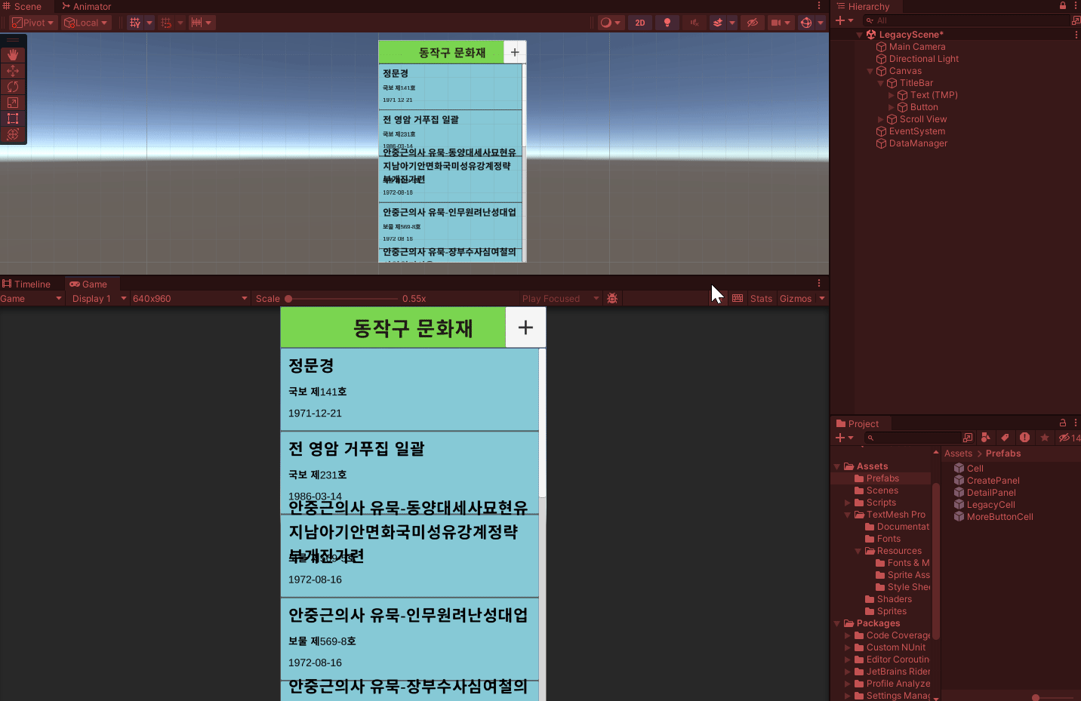Open LegacyScene context options in Hierarchy
This screenshot has height=701, width=1081.
(1076, 35)
